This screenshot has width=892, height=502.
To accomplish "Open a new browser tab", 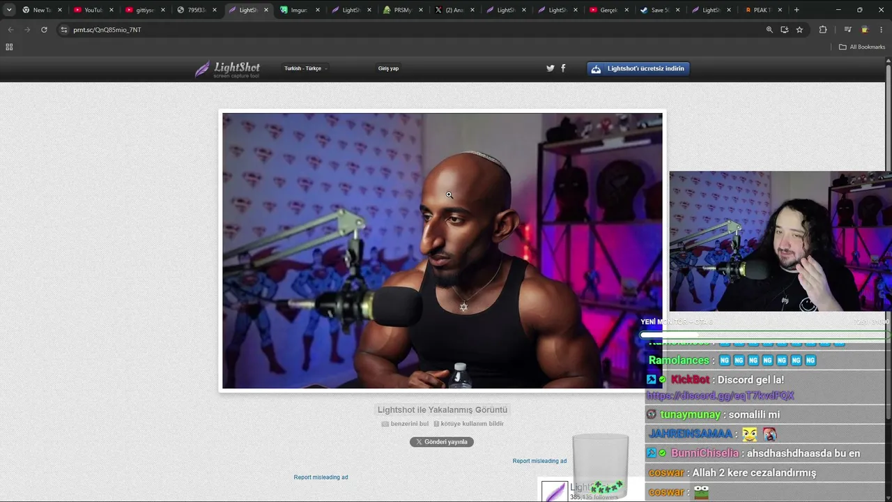I will tap(797, 10).
